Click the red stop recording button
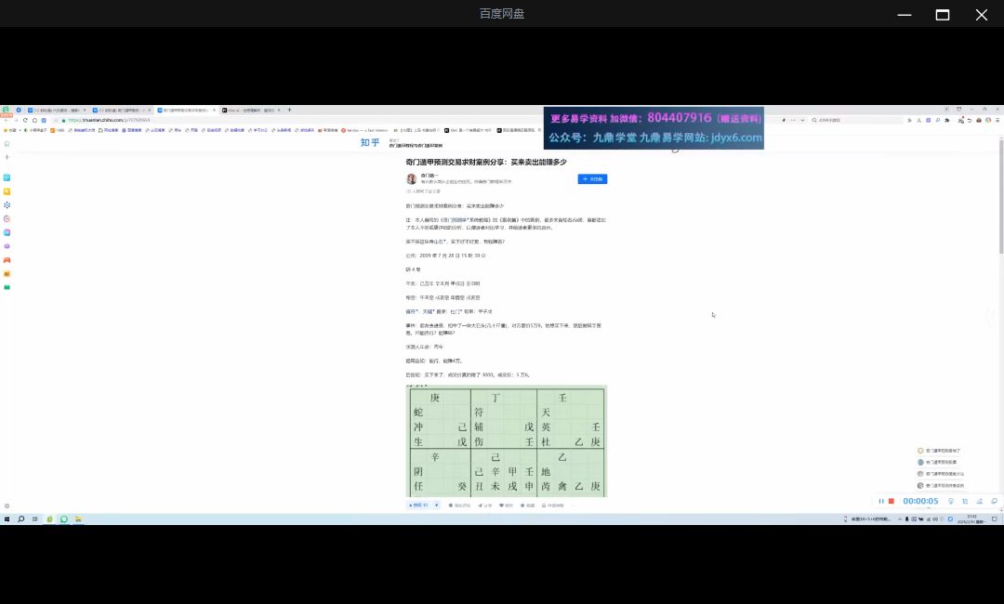Viewport: 1004px width, 604px height. click(892, 501)
